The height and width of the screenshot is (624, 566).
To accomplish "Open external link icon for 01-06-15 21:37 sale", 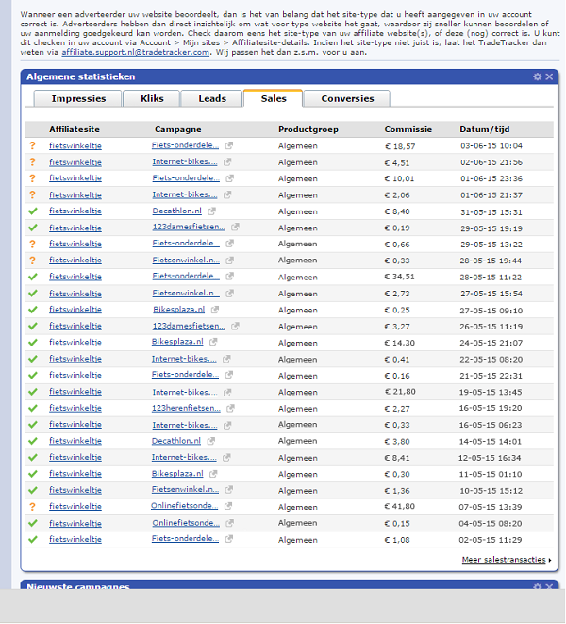I will 227,194.
